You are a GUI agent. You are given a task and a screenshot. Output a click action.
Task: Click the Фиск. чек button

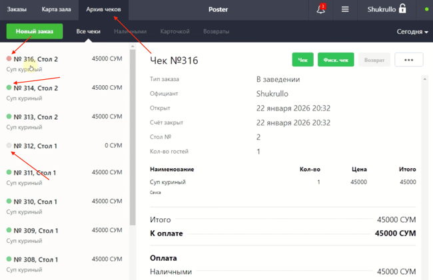336,60
